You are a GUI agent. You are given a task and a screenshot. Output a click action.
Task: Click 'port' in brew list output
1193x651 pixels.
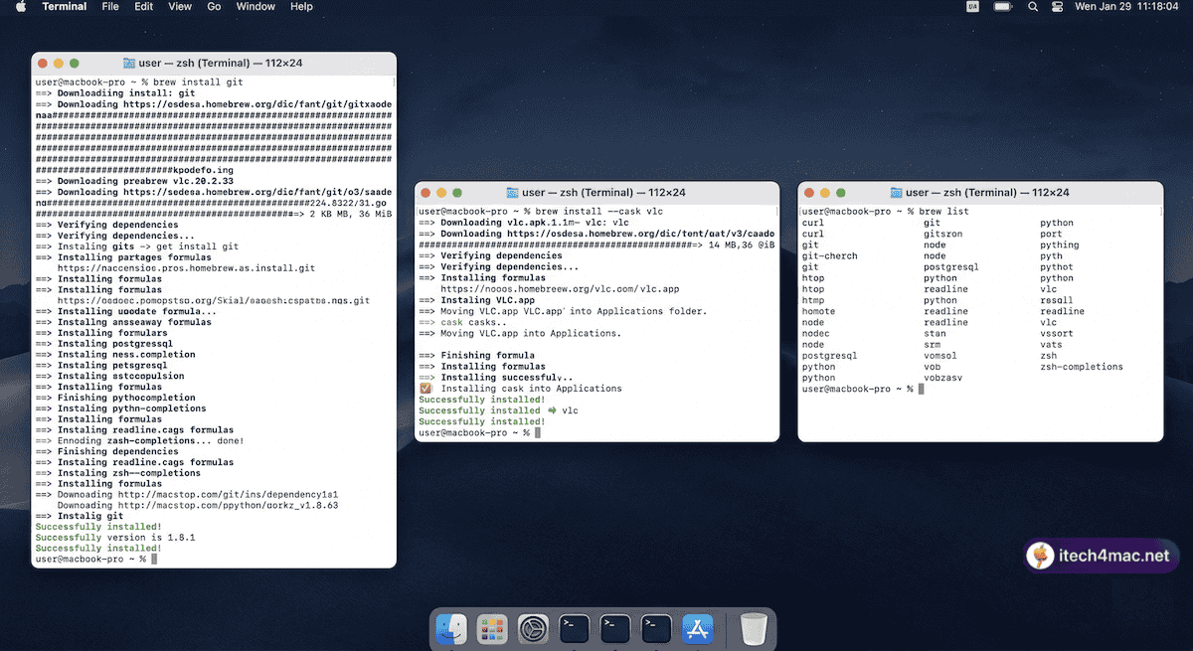click(x=1051, y=235)
